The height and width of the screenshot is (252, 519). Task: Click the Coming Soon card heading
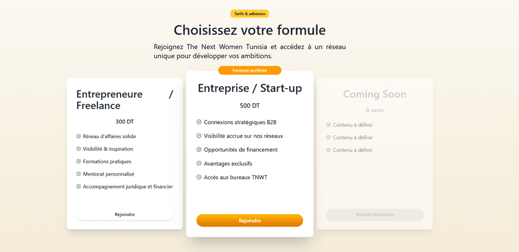click(375, 94)
